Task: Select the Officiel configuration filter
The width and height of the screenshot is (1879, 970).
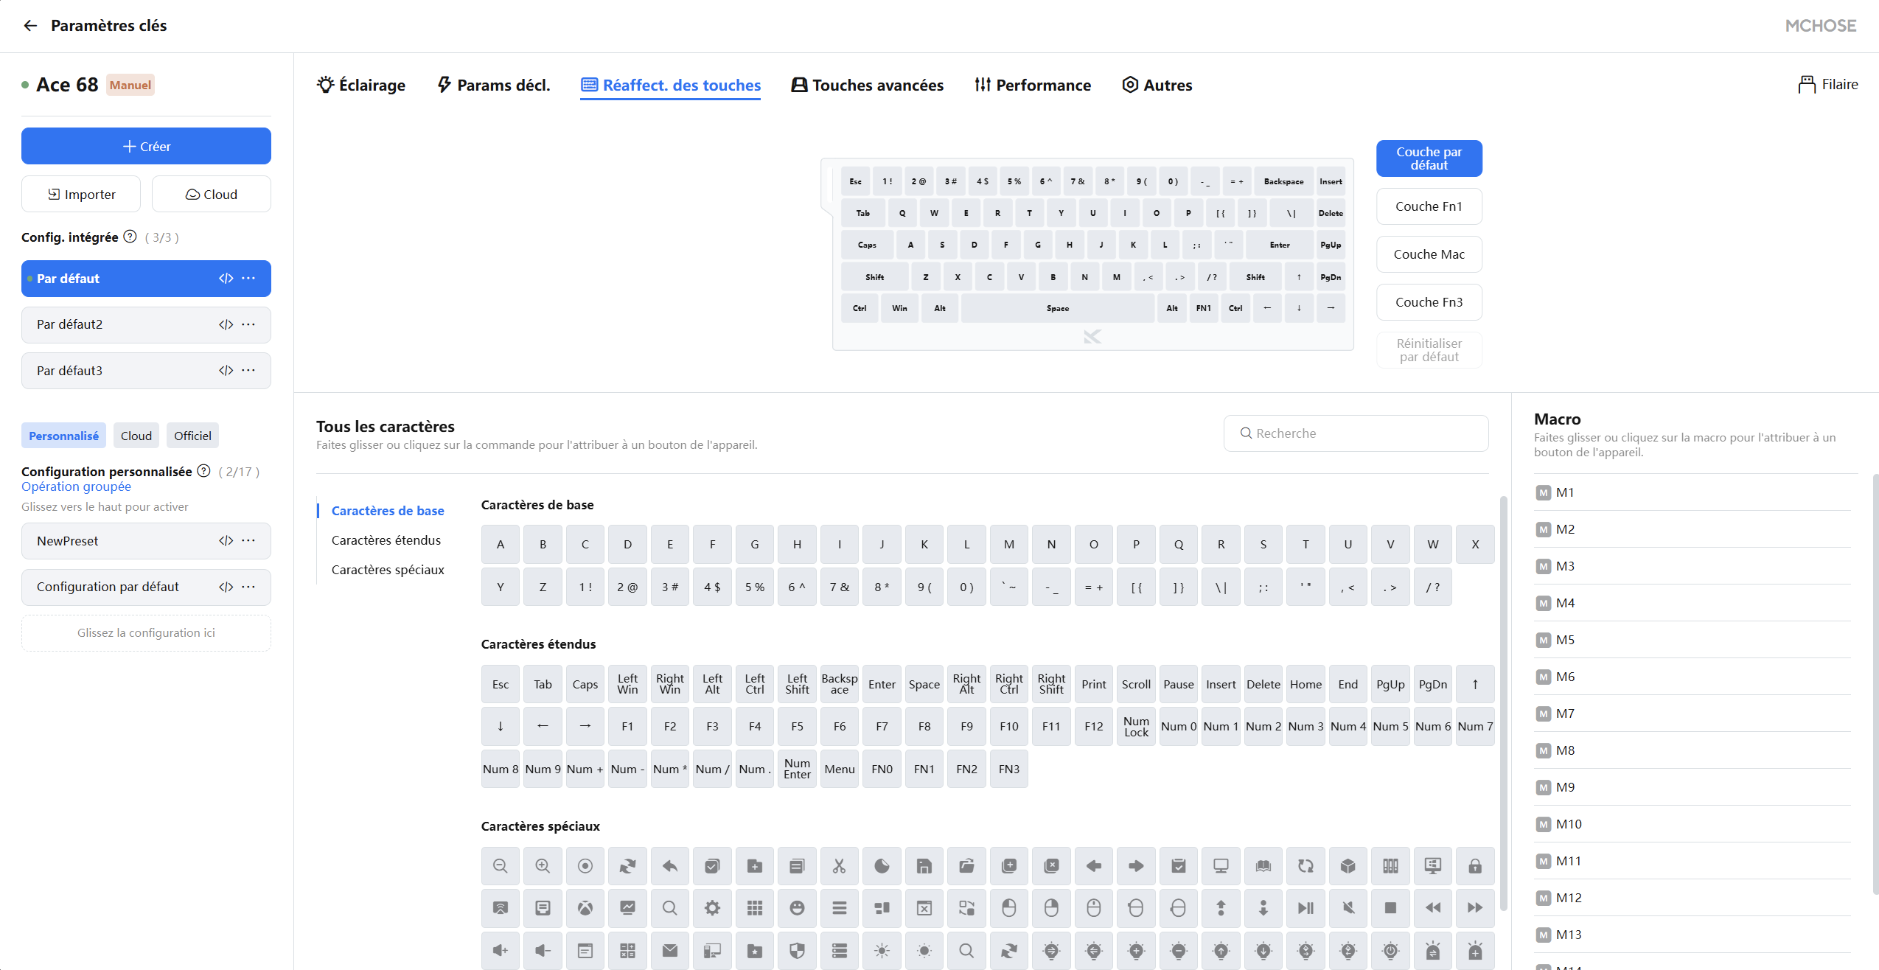Action: 192,436
